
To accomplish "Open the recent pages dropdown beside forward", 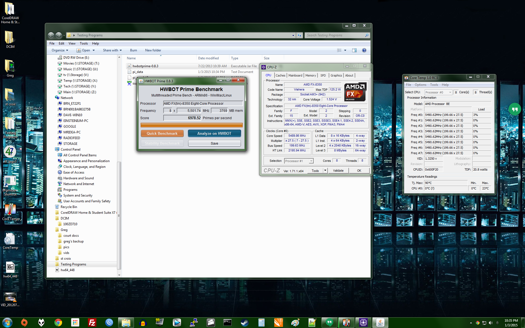I will click(x=64, y=36).
